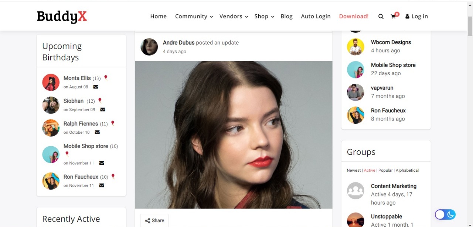Open the shopping cart icon
The image size is (473, 227).
point(394,16)
